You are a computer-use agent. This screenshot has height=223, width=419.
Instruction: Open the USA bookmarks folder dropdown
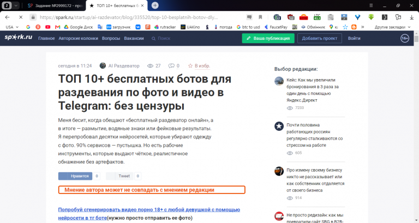point(12,27)
